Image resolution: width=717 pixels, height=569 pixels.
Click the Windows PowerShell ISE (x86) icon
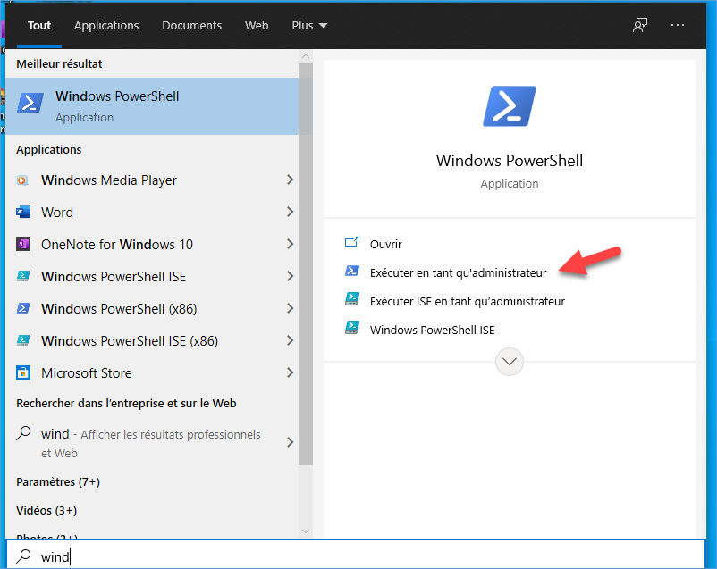[x=23, y=341]
